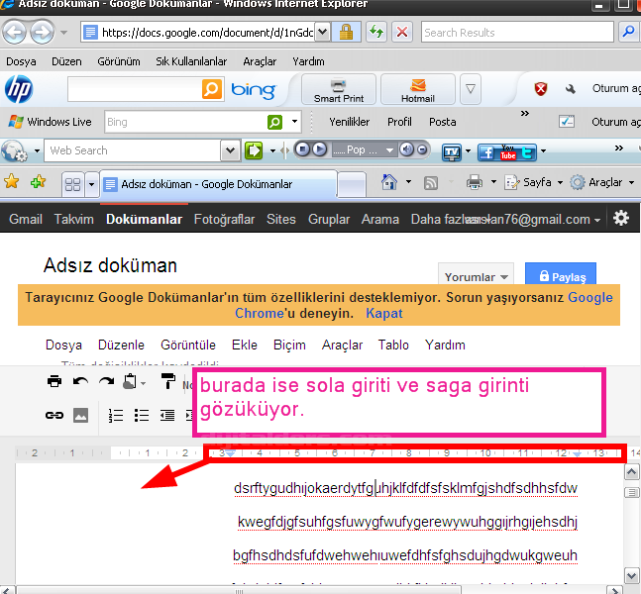Open the recent pages dropdown beside Forward
The width and height of the screenshot is (641, 594).
[63, 32]
